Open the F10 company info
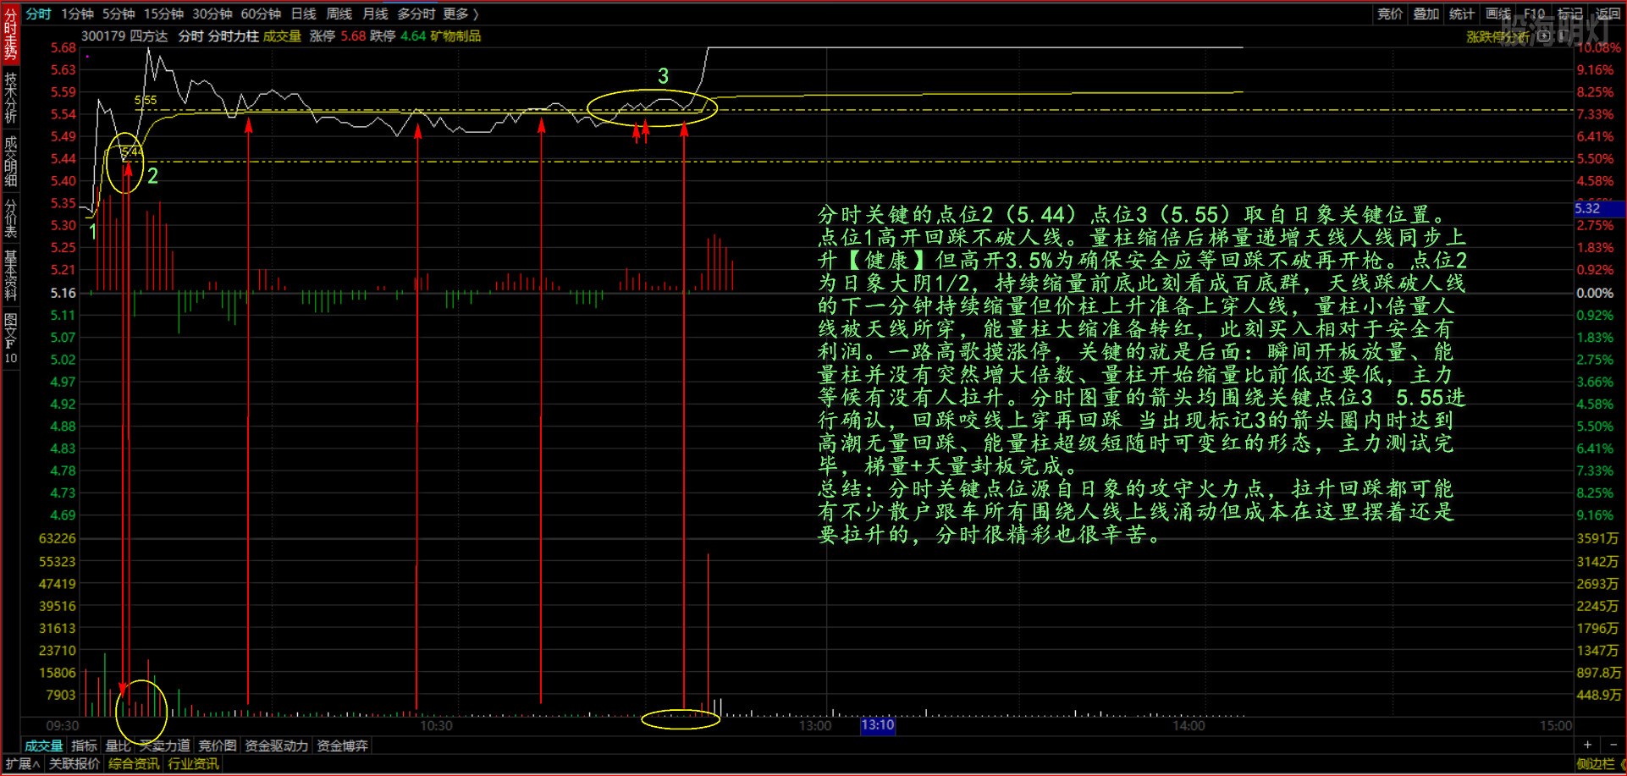This screenshot has height=776, width=1627. click(1535, 14)
